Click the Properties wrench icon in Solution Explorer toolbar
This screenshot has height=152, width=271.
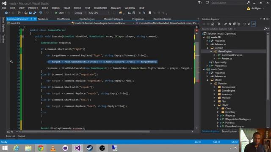click(249, 24)
